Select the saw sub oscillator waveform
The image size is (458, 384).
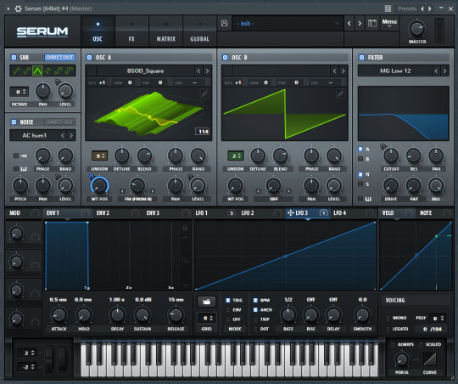tap(48, 71)
